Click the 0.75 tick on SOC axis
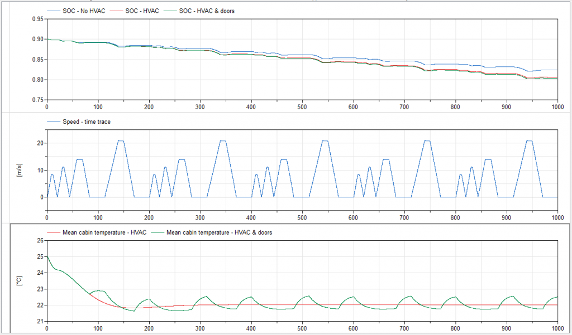 point(37,100)
